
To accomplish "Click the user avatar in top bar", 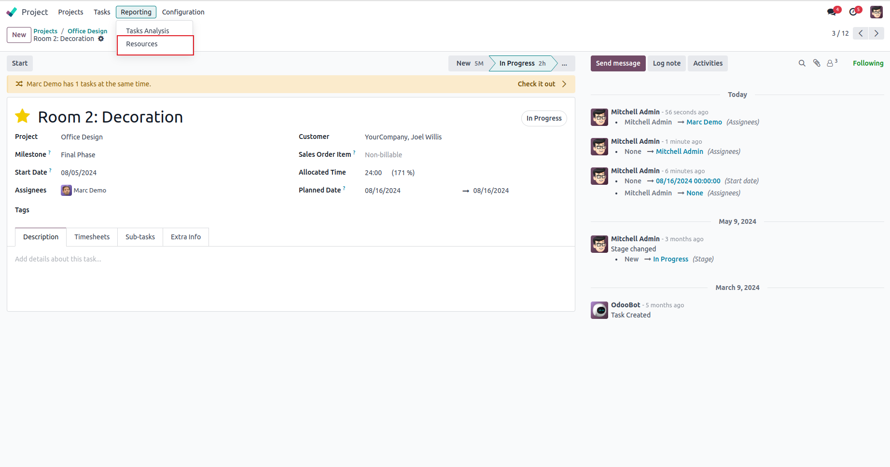I will point(876,12).
